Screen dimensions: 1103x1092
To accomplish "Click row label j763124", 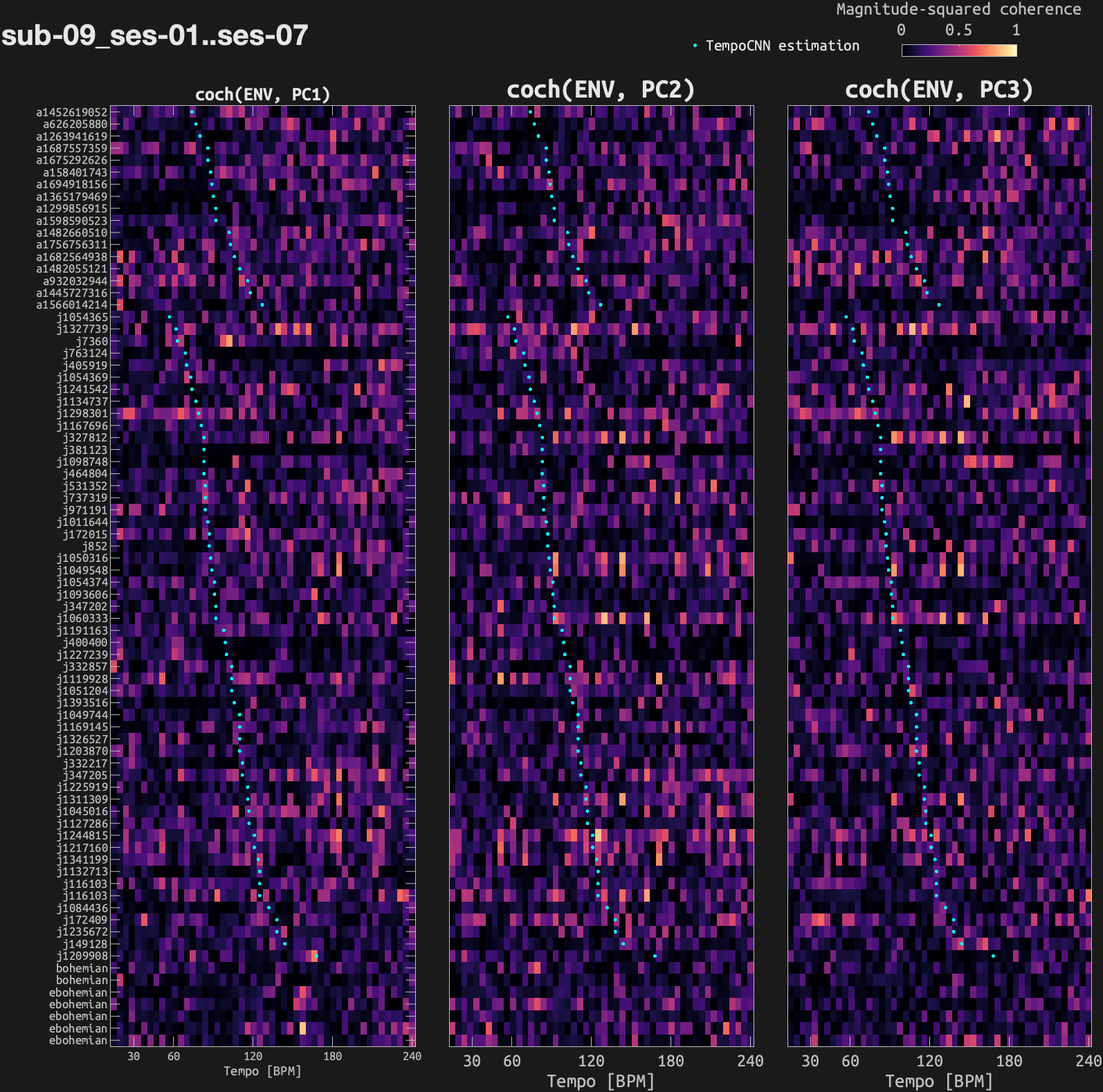I will [86, 353].
